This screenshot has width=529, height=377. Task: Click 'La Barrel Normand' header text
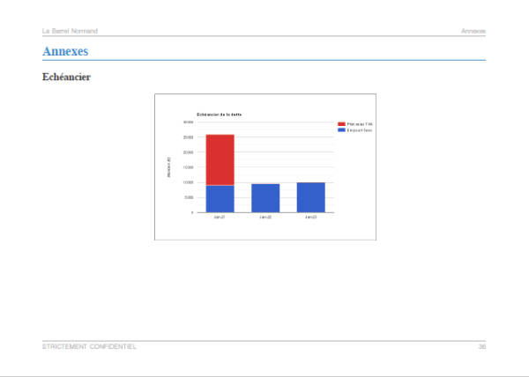(70, 31)
